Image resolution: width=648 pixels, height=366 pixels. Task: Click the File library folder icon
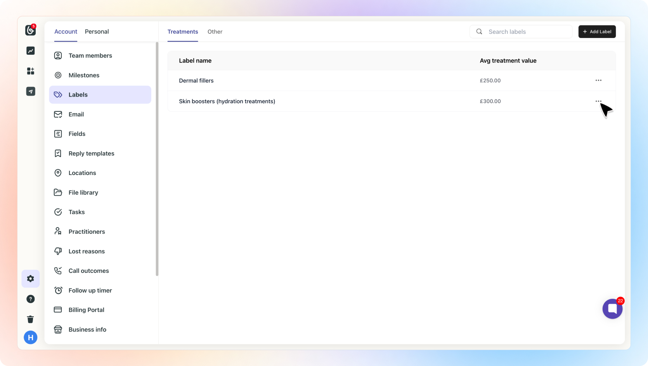coord(58,193)
